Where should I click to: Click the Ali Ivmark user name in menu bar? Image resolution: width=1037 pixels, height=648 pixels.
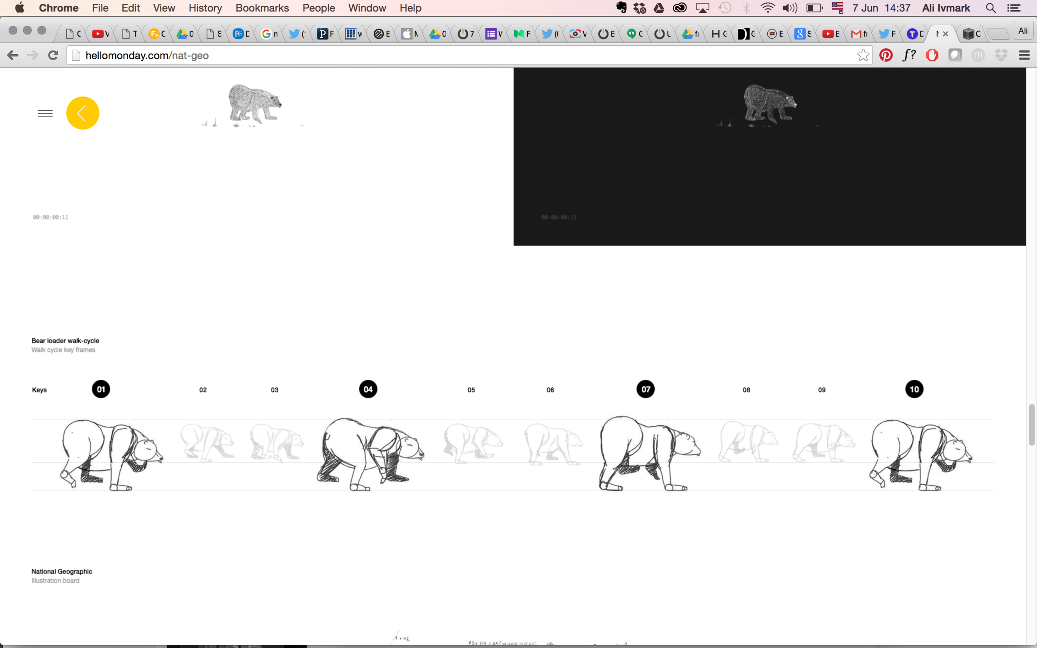[x=946, y=8]
